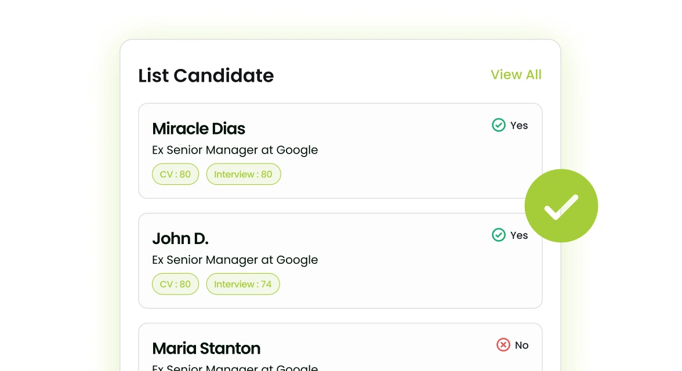682x371 pixels.
Task: Click John D.'s Ex Senior Manager subtitle
Action: tap(235, 260)
